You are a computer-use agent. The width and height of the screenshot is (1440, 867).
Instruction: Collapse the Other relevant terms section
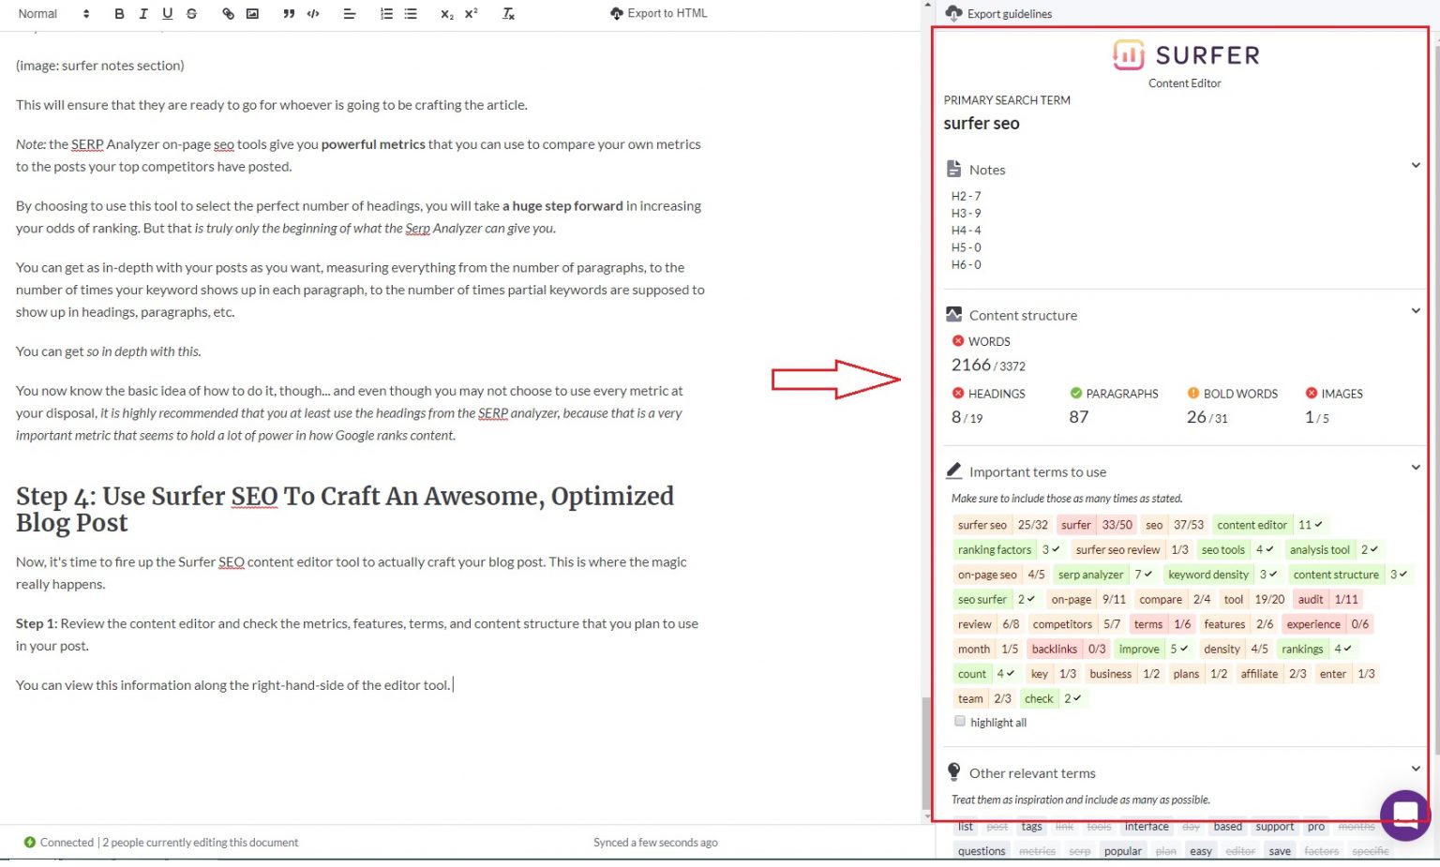1415,770
